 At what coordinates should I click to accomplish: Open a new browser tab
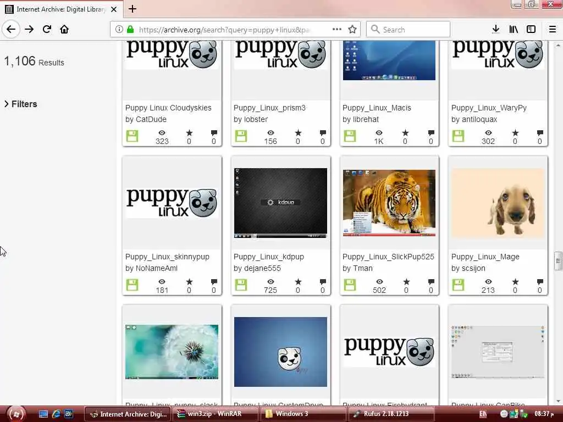[133, 9]
